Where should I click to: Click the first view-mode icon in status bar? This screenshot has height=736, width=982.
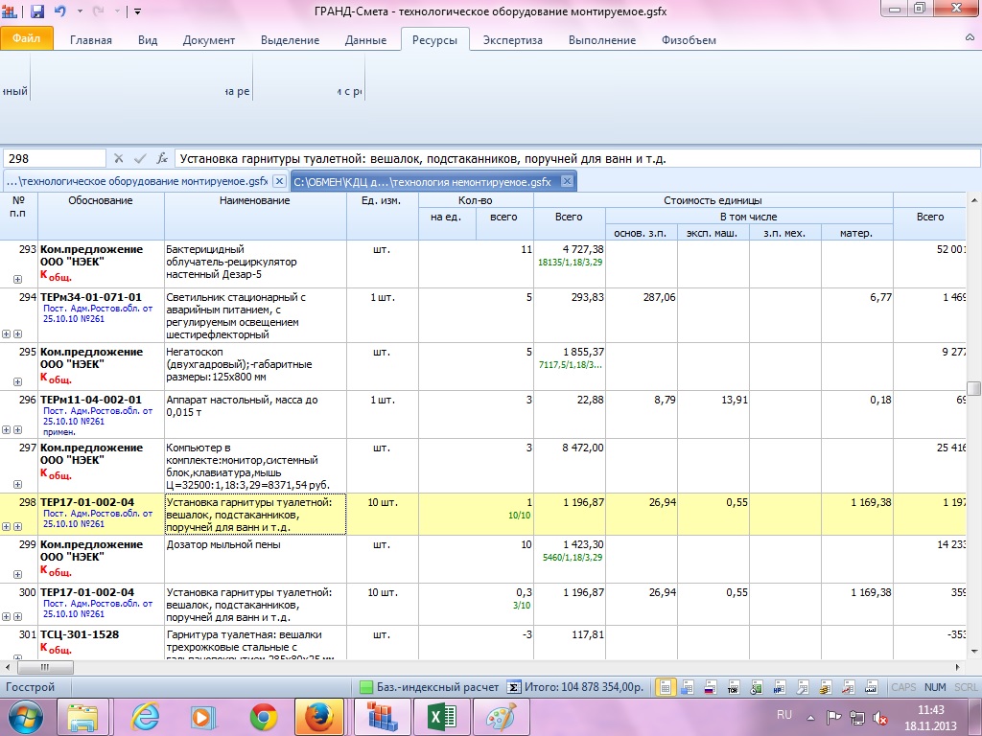click(x=665, y=687)
